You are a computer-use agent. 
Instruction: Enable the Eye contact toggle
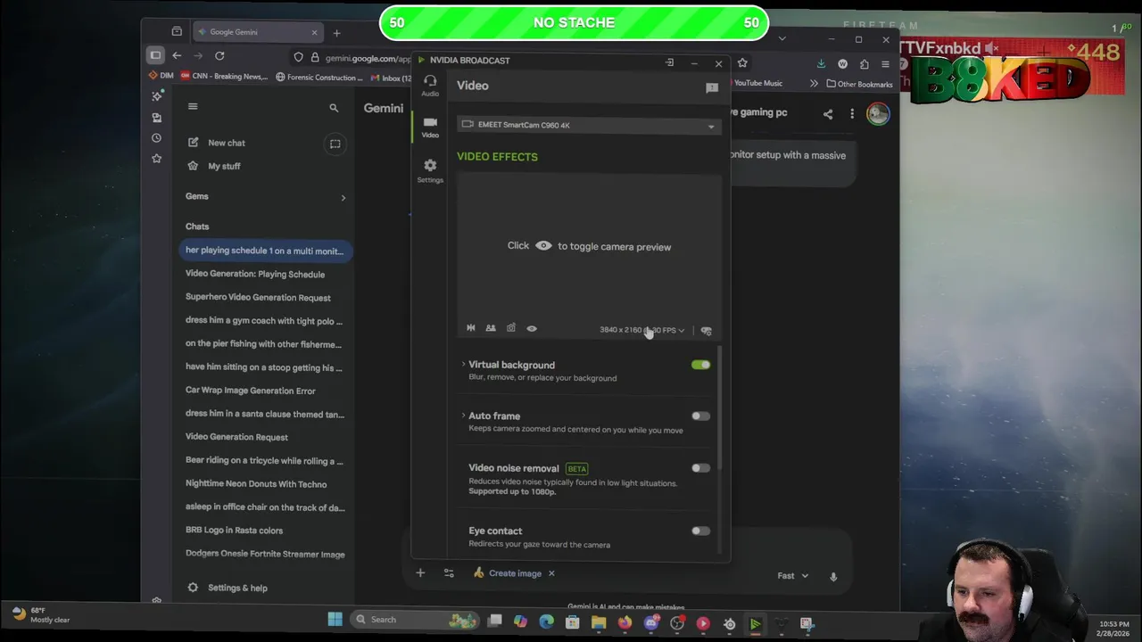700,531
